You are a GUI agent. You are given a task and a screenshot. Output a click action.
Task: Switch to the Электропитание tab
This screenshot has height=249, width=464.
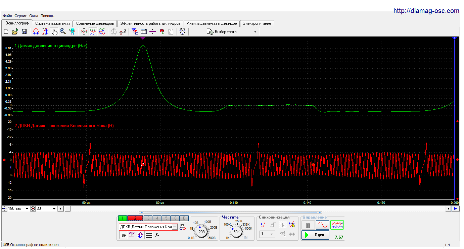[x=257, y=23]
